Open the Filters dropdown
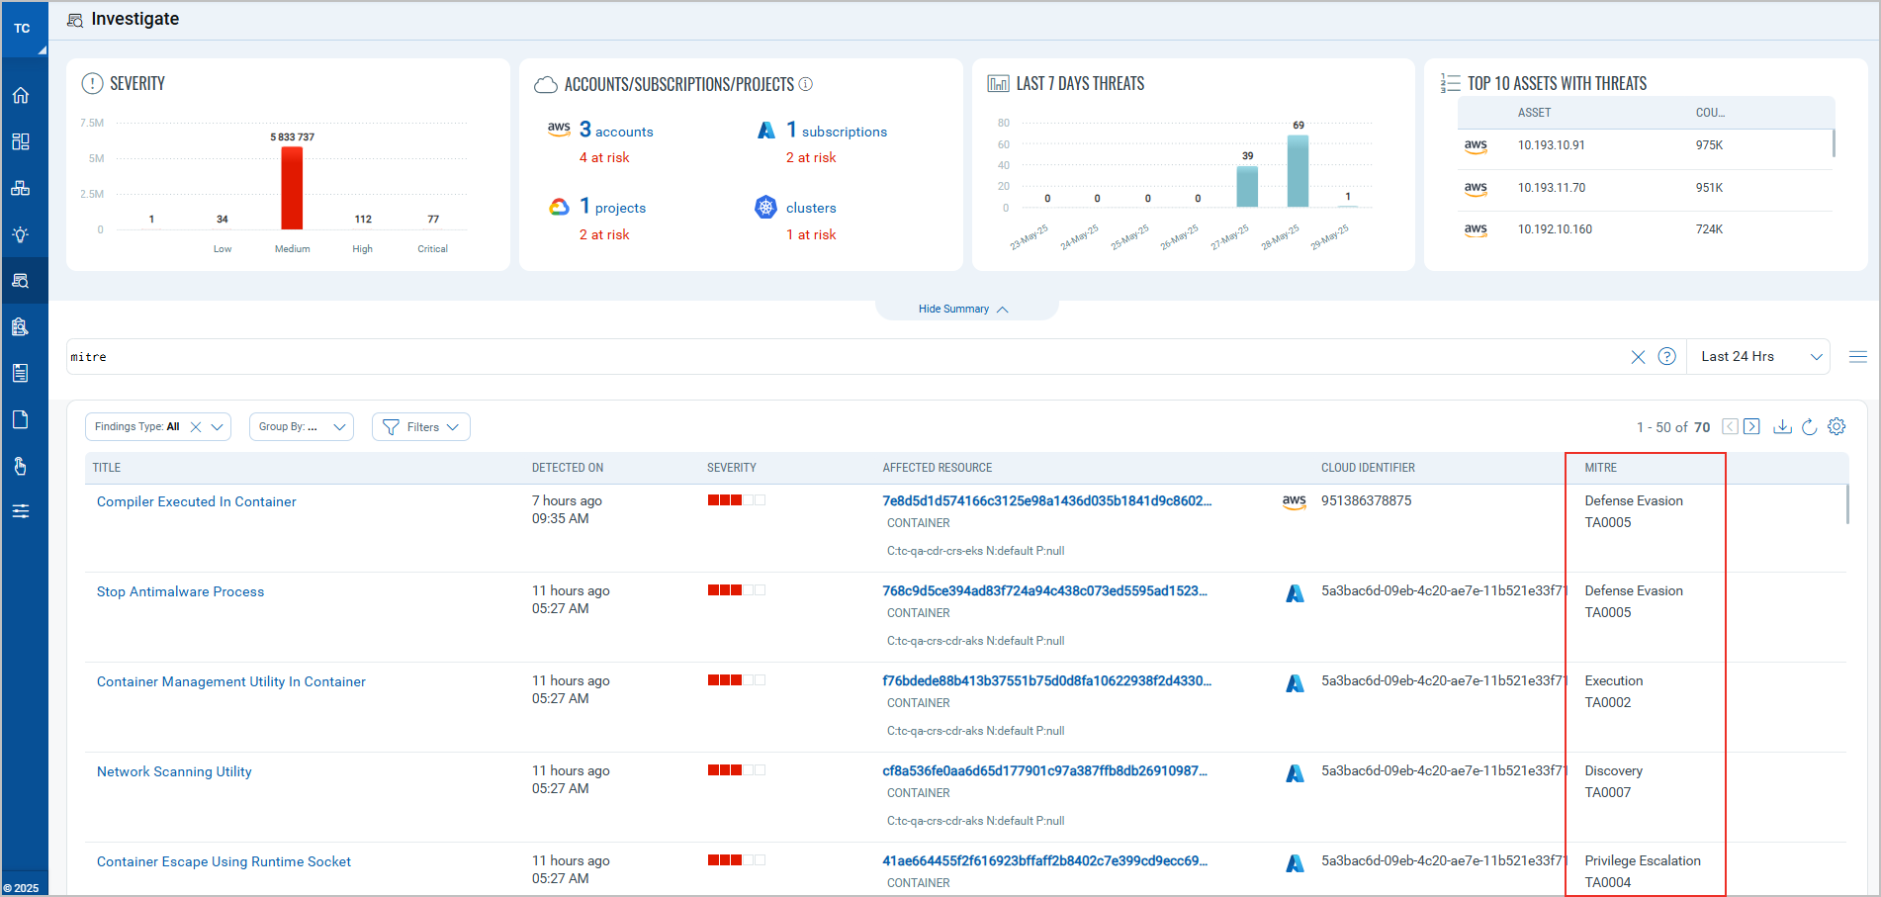Image resolution: width=1881 pixels, height=897 pixels. 421,427
